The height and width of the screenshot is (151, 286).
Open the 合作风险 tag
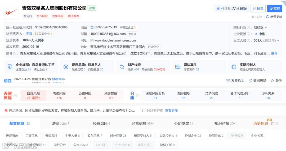[42, 16]
